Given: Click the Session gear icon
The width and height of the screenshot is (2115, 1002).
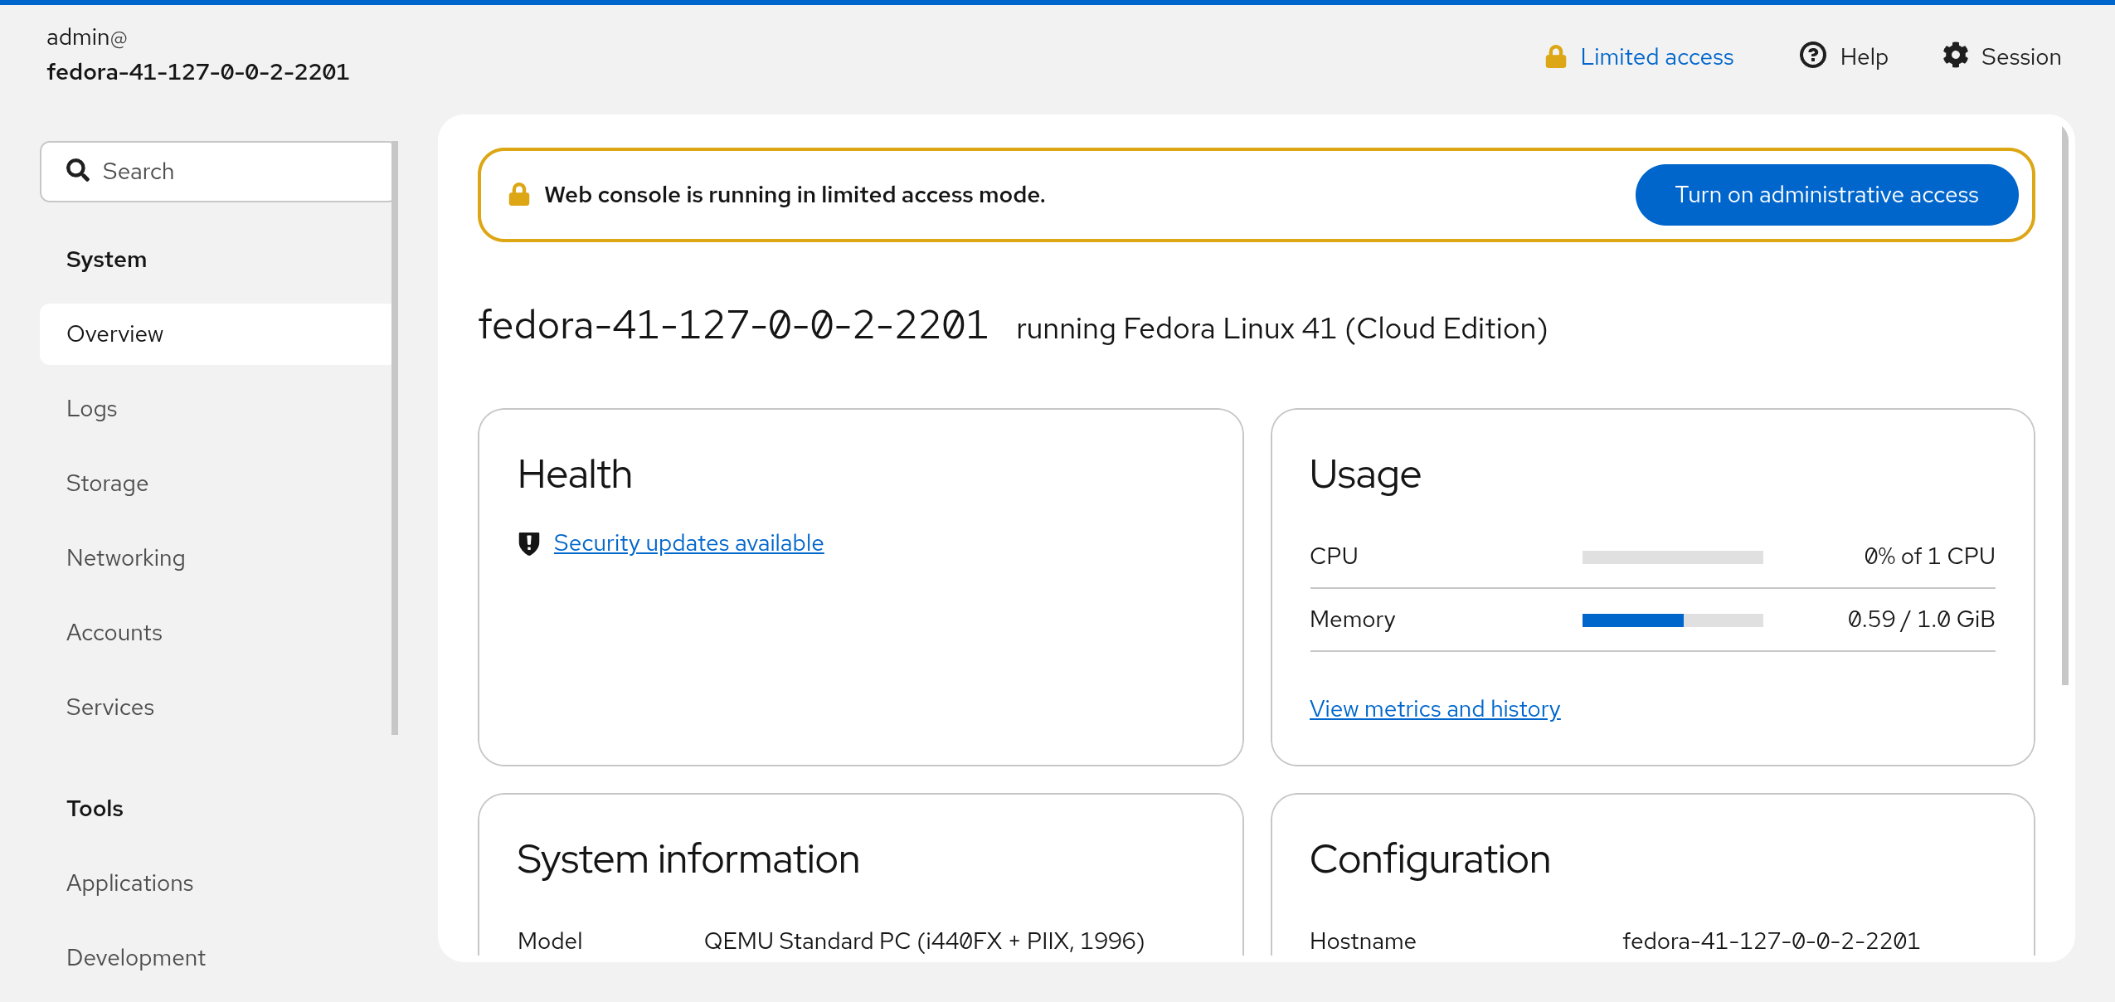Looking at the screenshot, I should (1955, 56).
